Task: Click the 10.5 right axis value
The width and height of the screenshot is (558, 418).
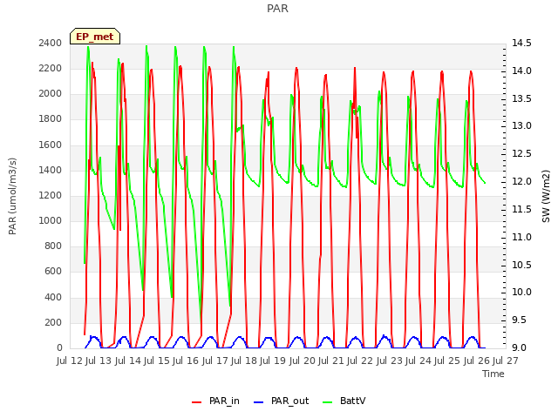Action: point(521,265)
